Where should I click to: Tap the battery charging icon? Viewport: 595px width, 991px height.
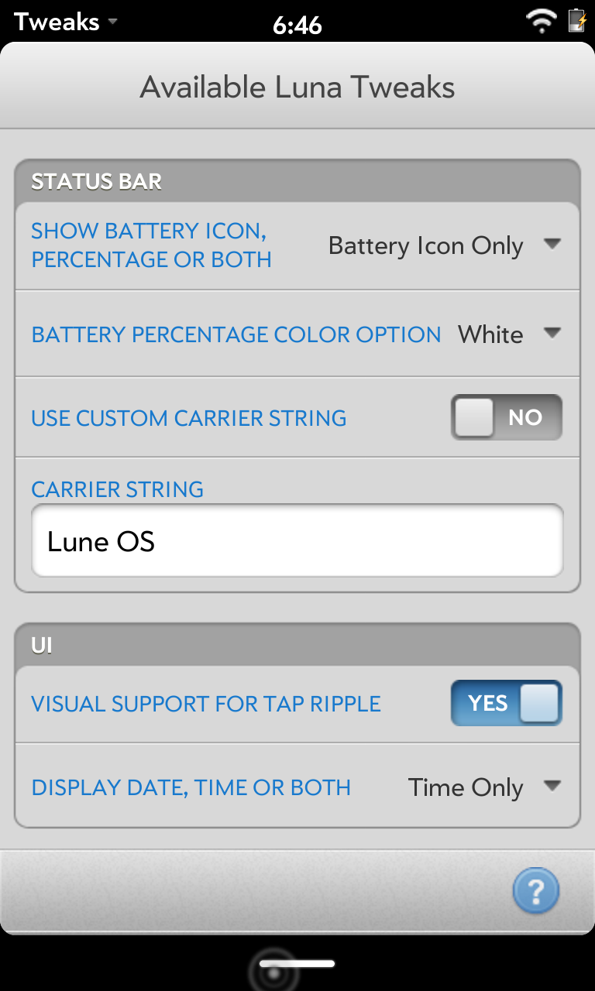click(577, 21)
